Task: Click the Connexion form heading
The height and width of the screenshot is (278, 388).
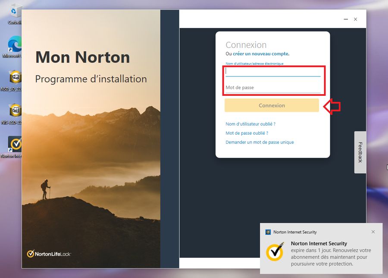Action: click(x=246, y=44)
